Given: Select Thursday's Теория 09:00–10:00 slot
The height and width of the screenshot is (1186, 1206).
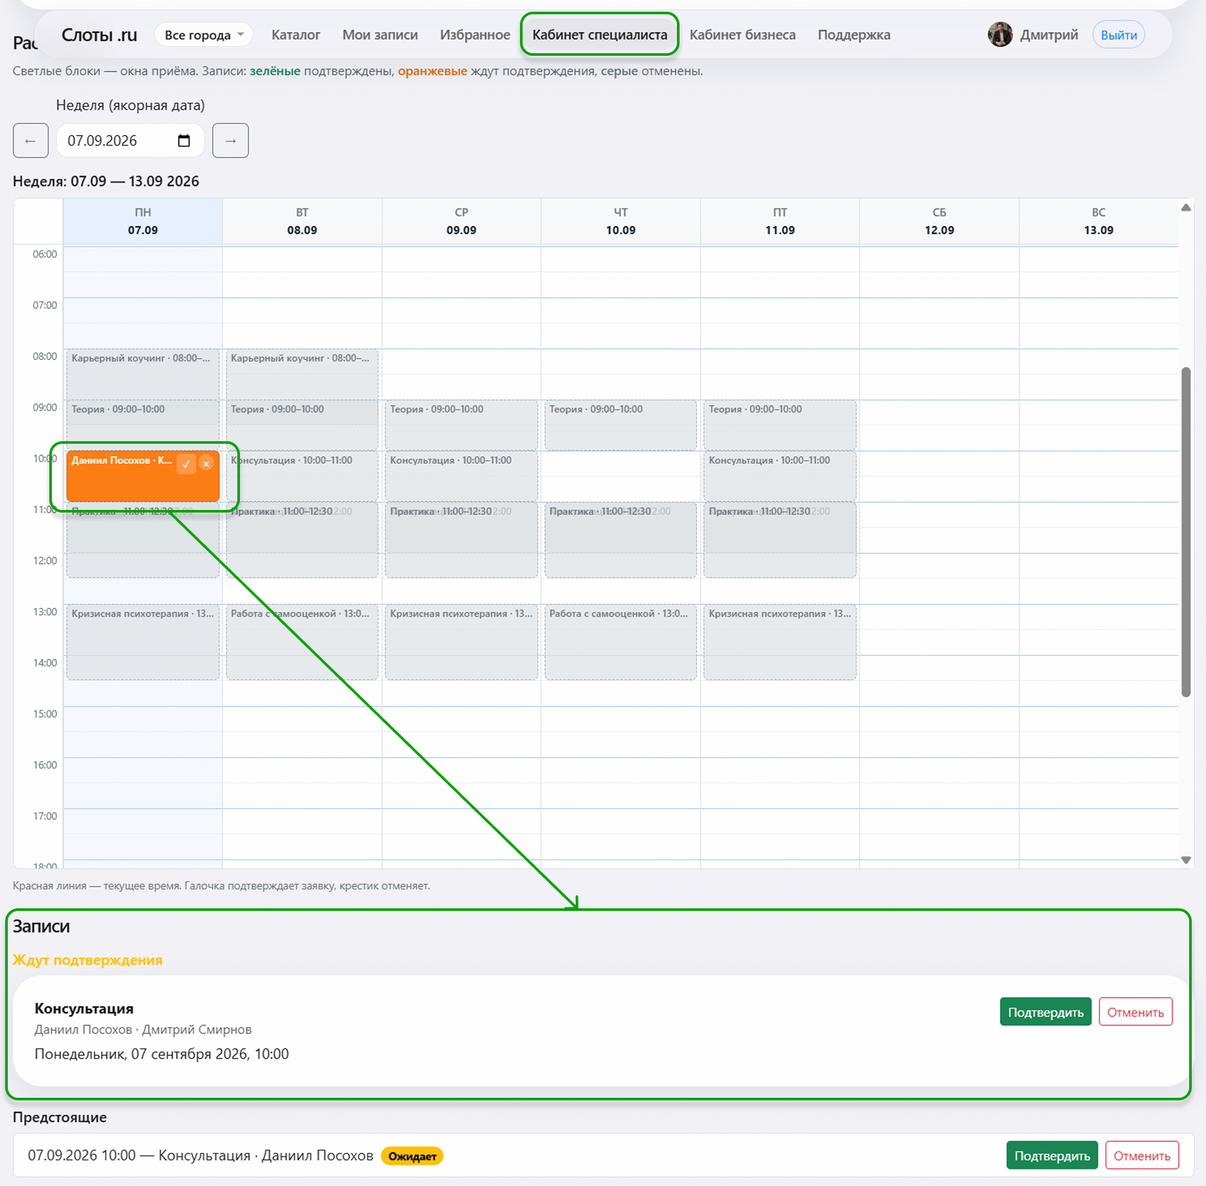Looking at the screenshot, I should pyautogui.click(x=621, y=425).
